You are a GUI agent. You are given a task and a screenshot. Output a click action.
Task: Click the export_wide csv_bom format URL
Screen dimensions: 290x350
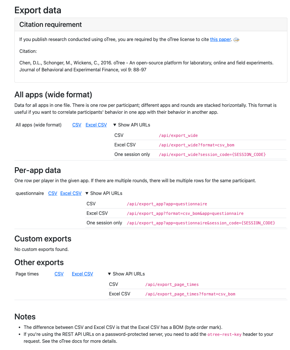pos(194,145)
